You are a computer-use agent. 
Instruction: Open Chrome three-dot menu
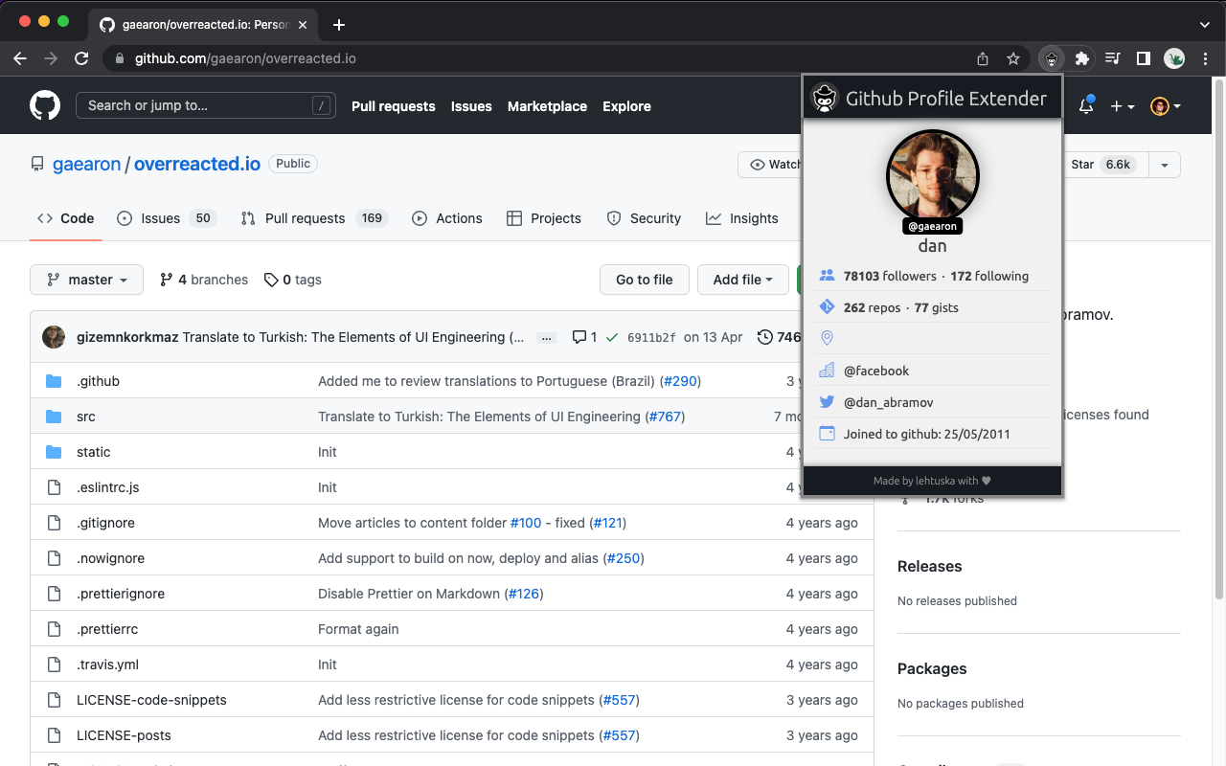click(1205, 58)
